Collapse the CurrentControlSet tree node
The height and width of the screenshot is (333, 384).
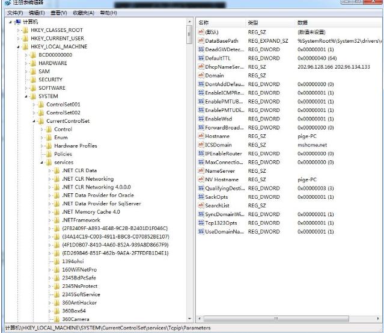(x=34, y=121)
